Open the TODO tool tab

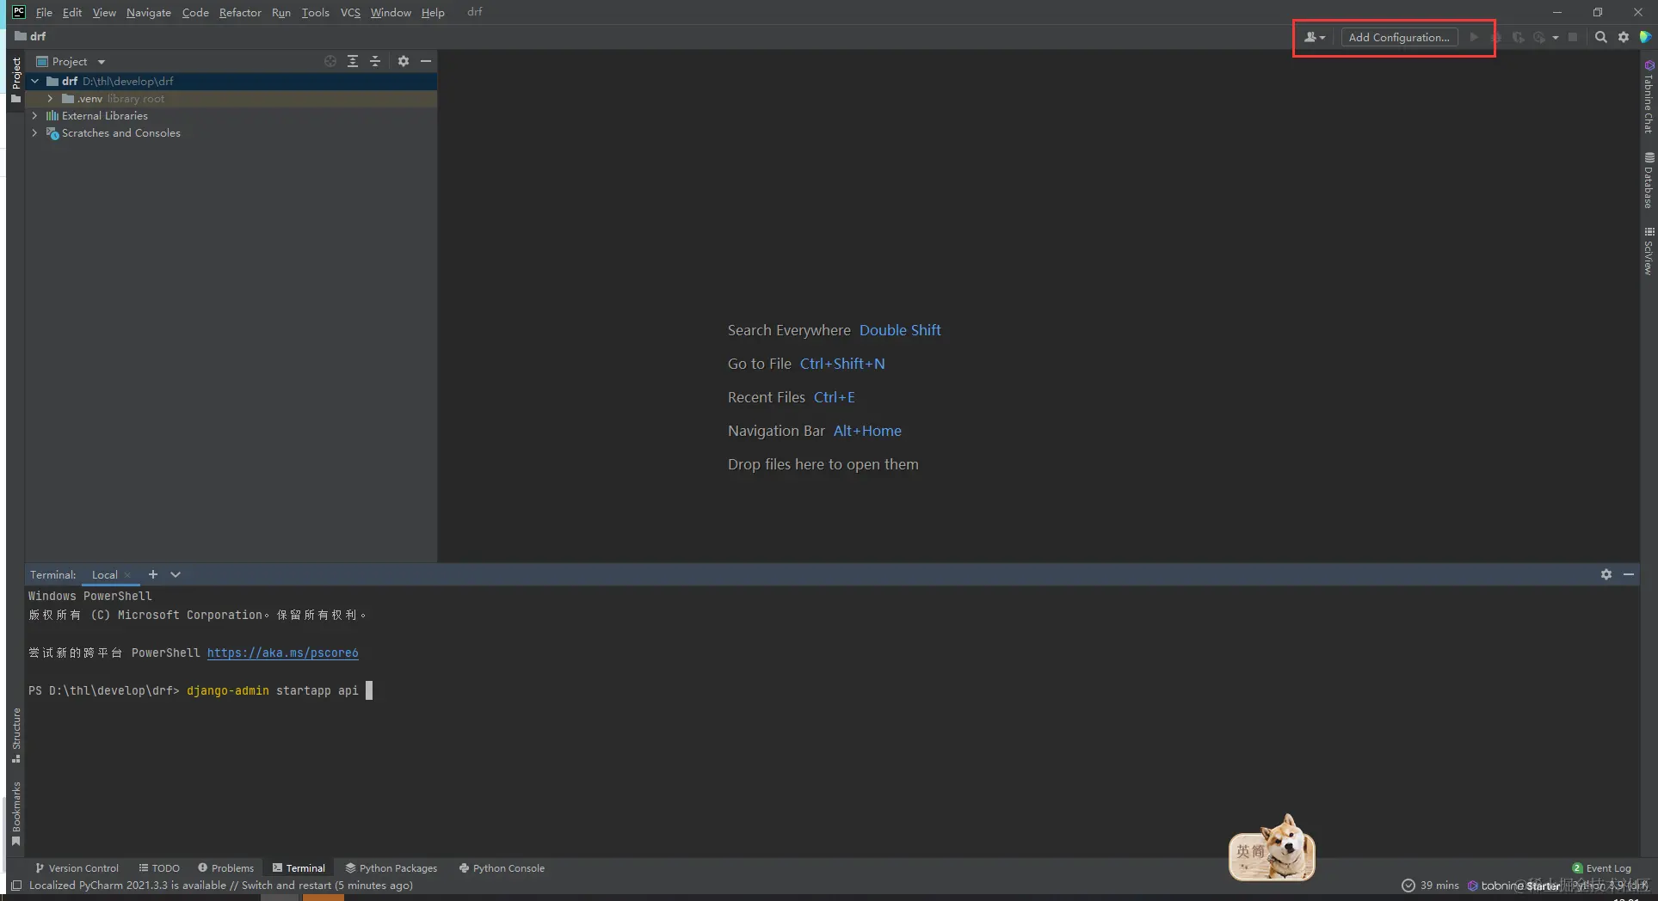point(160,868)
